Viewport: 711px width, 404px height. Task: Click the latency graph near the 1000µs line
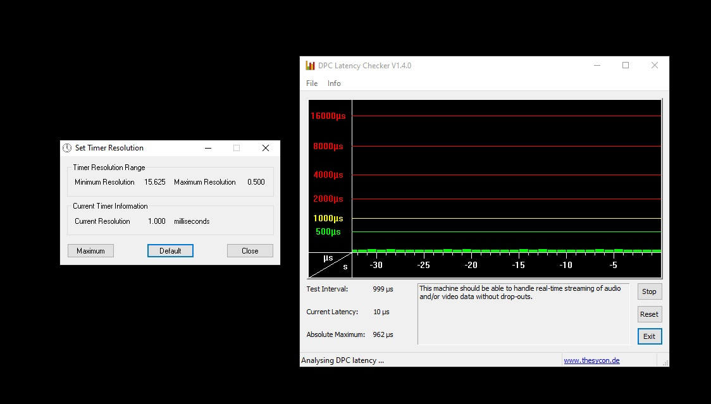pos(506,218)
